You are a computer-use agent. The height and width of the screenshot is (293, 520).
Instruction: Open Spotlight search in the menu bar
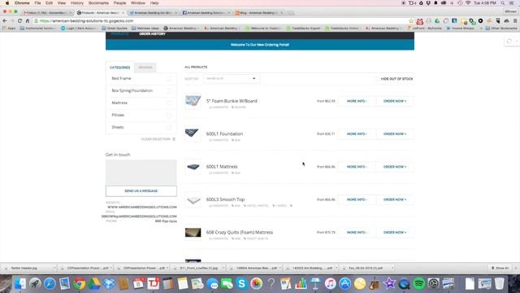pos(503,3)
